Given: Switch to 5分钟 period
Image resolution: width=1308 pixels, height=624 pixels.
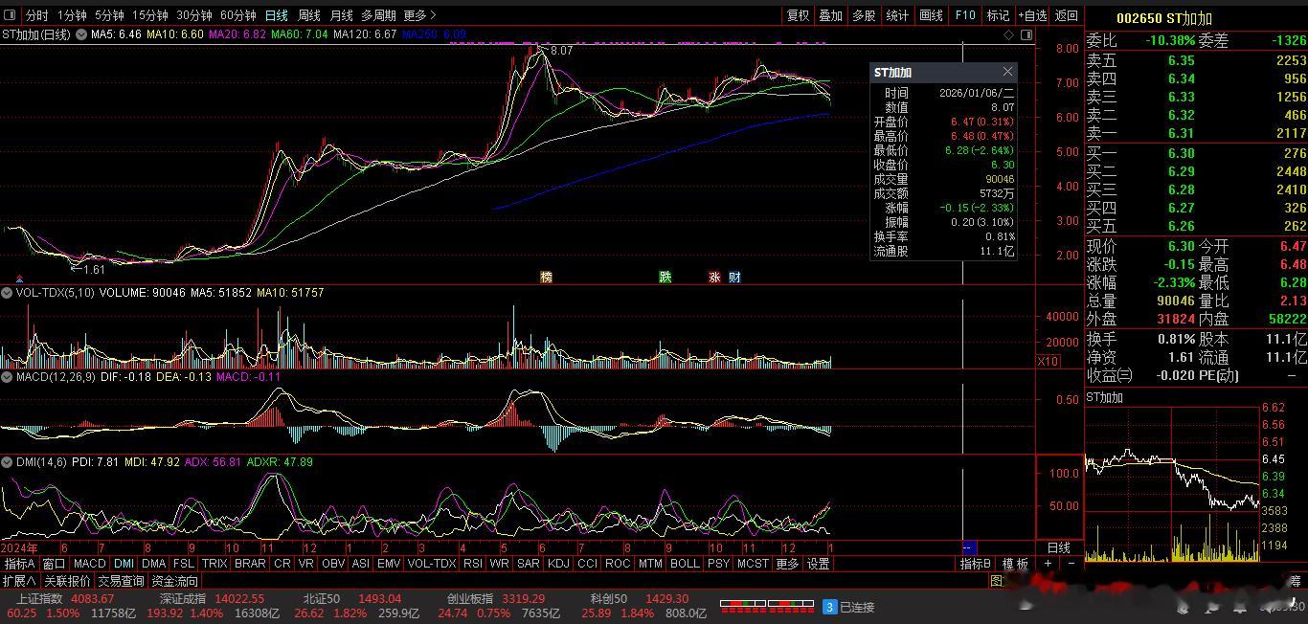Looking at the screenshot, I should click(109, 15).
